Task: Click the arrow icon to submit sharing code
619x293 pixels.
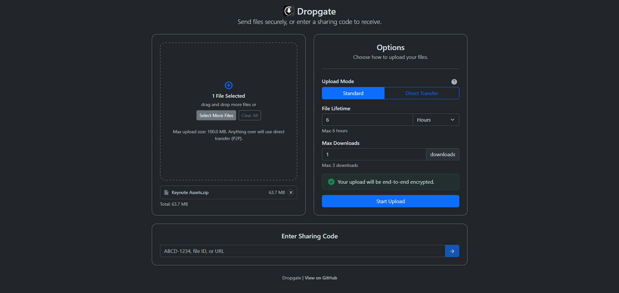Action: tap(452, 251)
